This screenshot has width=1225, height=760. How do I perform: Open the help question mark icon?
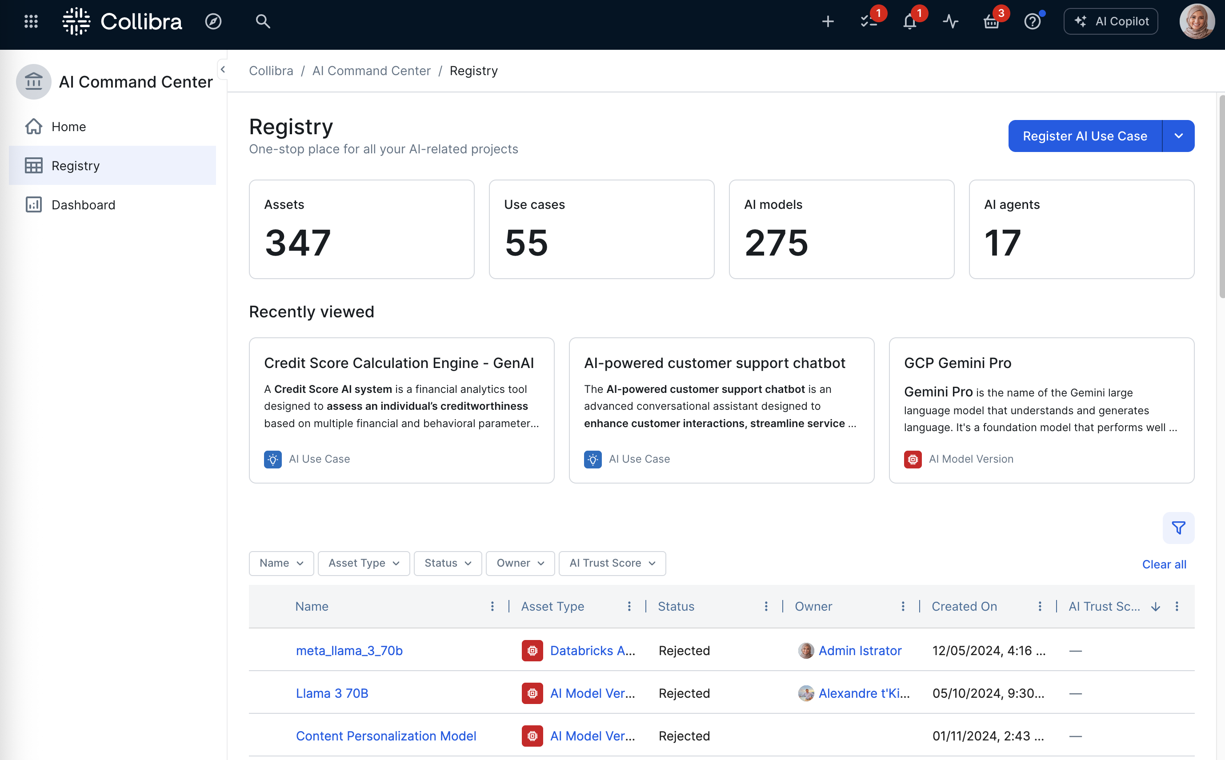coord(1033,22)
